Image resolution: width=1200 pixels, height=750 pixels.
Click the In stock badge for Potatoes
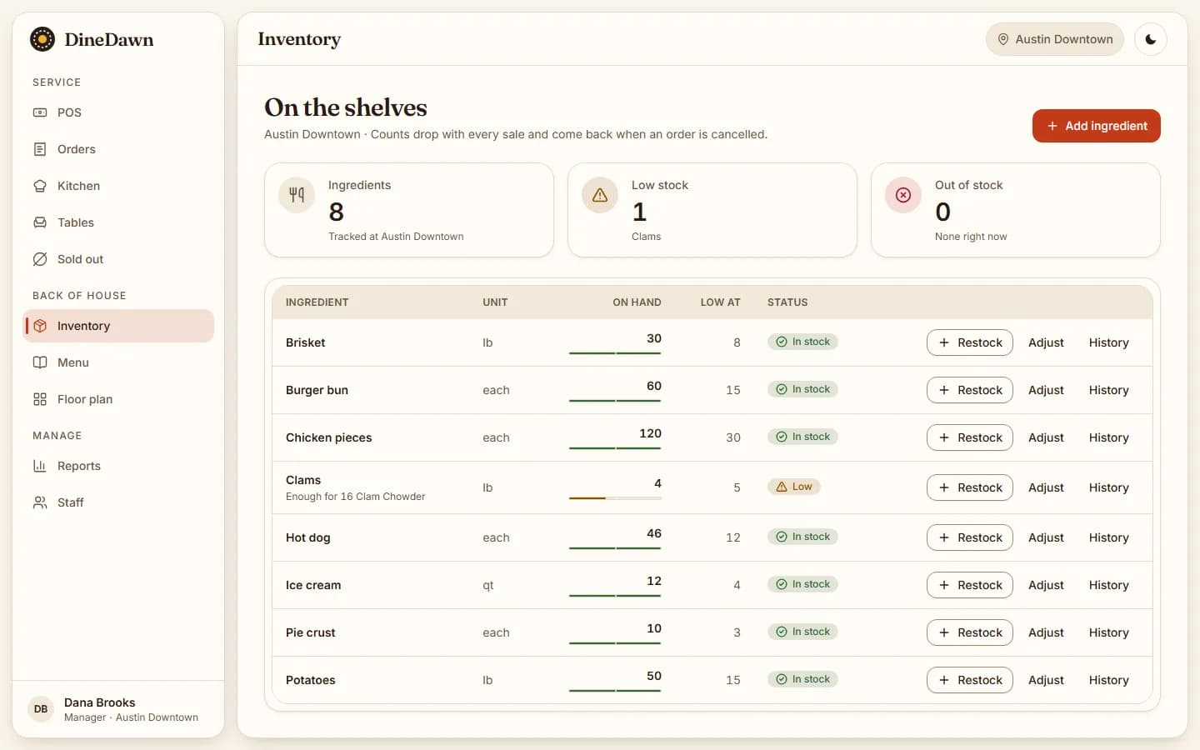802,679
